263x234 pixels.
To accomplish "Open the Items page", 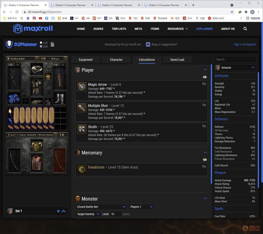I will coord(155,29).
